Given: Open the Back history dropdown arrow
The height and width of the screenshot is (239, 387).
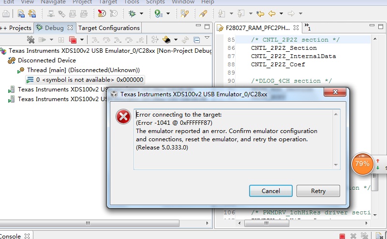Looking at the screenshot, I should pos(281,14).
